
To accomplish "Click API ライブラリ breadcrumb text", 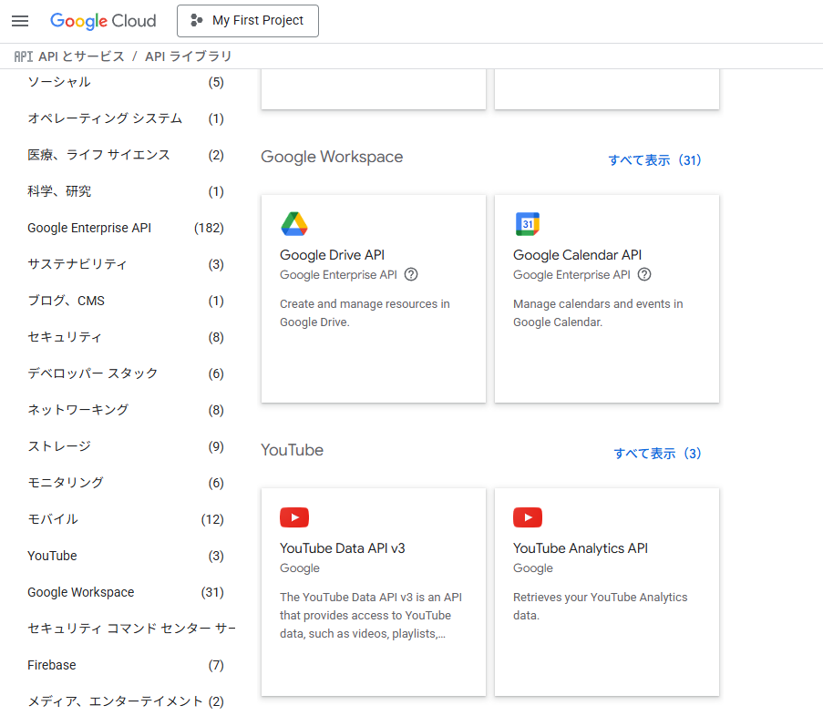I will (x=188, y=56).
